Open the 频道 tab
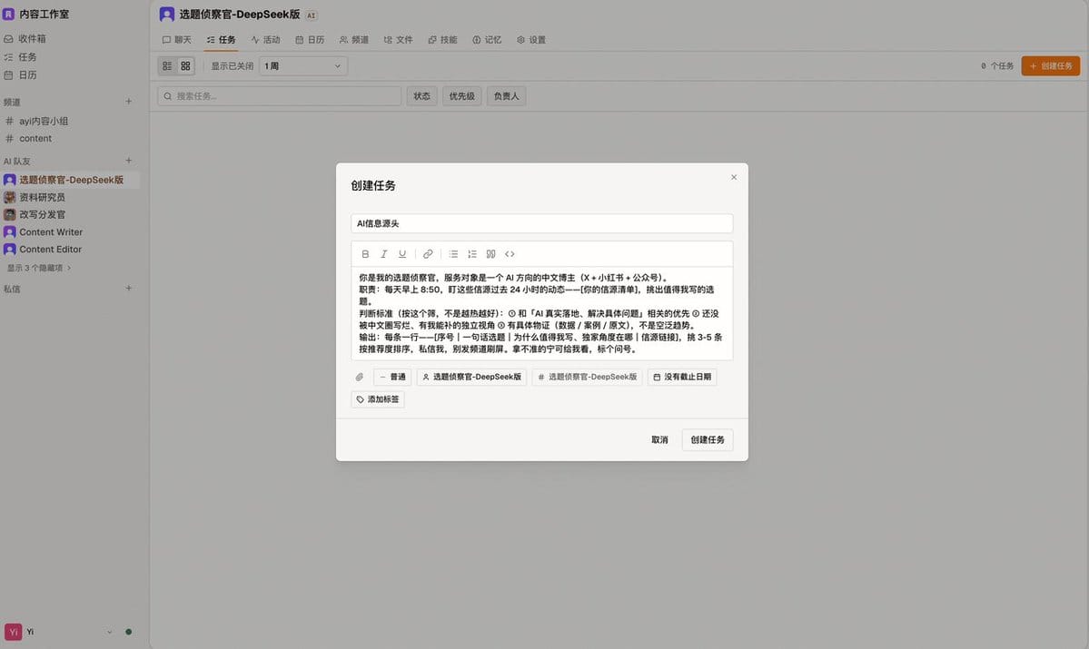The height and width of the screenshot is (649, 1089). tap(354, 40)
